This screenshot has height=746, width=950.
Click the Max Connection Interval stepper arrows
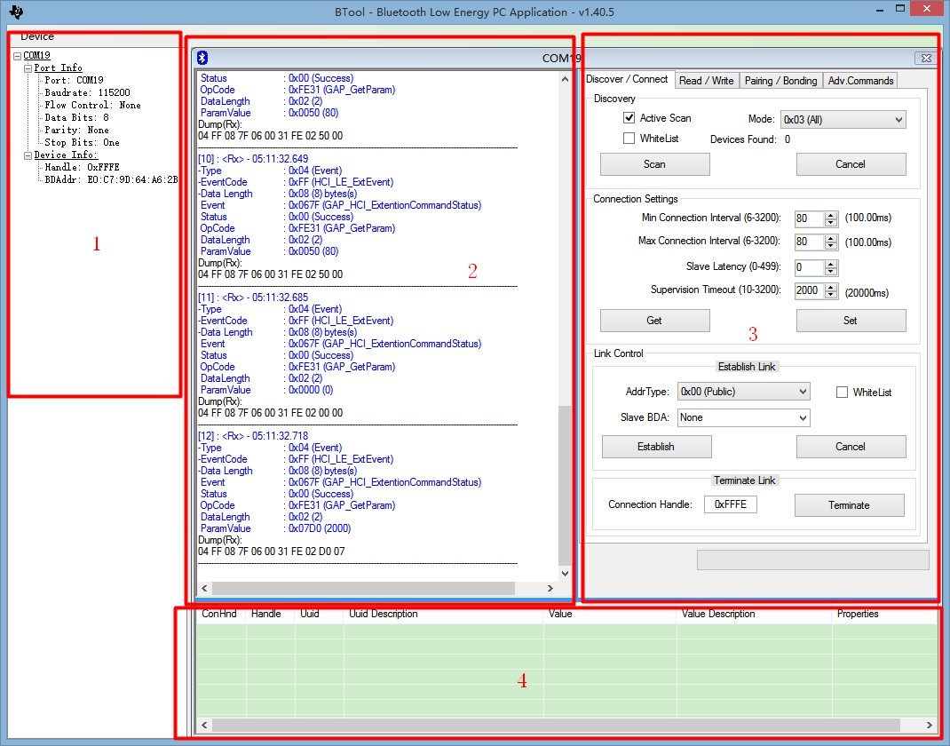click(831, 242)
